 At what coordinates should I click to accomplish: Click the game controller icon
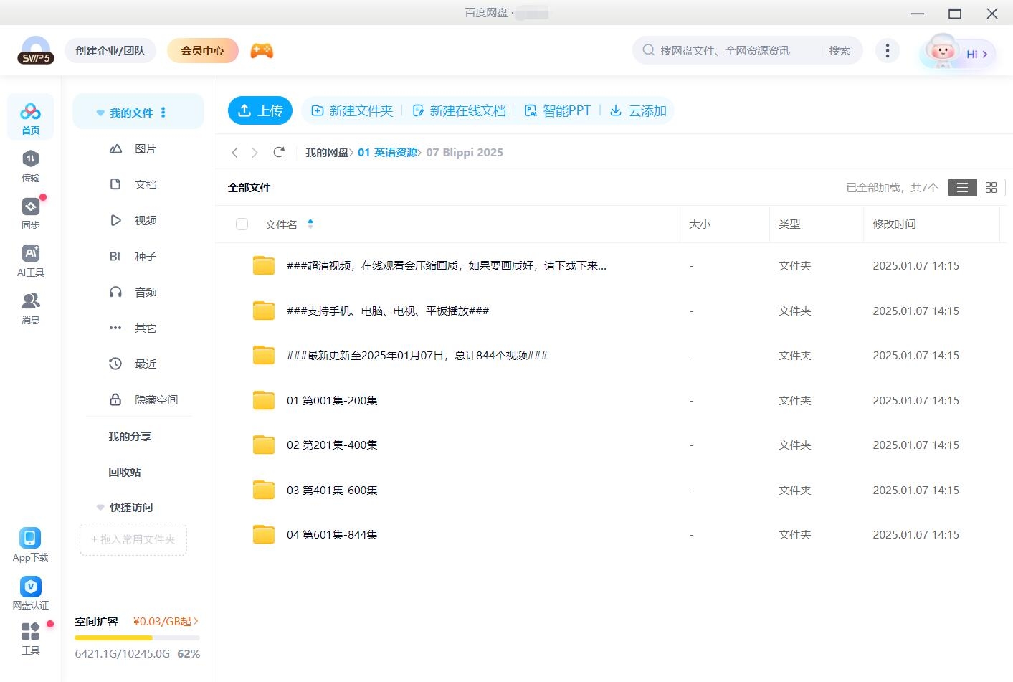point(262,51)
